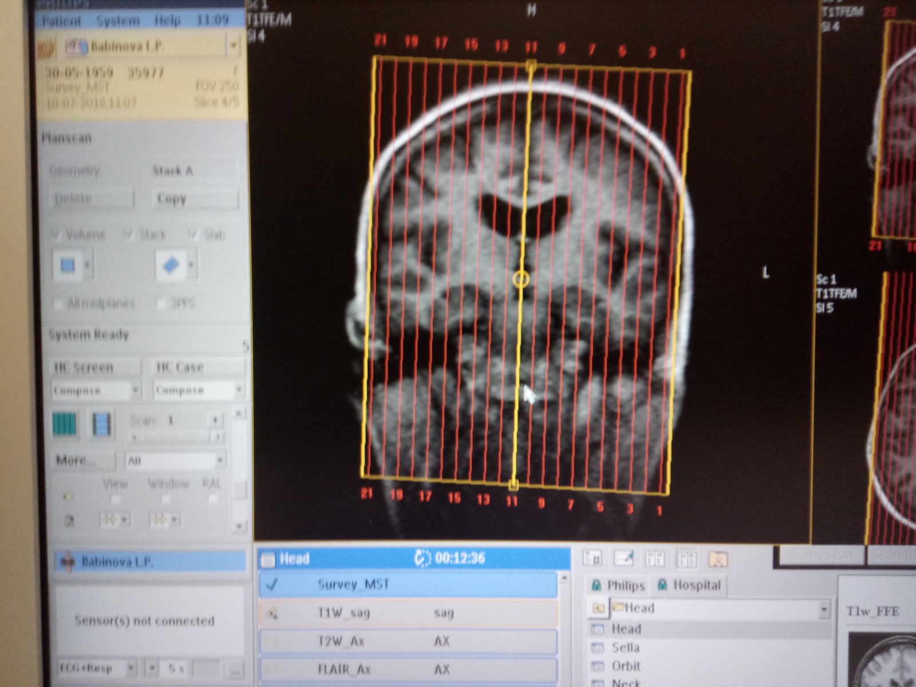Switch to the Hospital tab
Viewport: 916px width, 687px height.
pos(689,585)
